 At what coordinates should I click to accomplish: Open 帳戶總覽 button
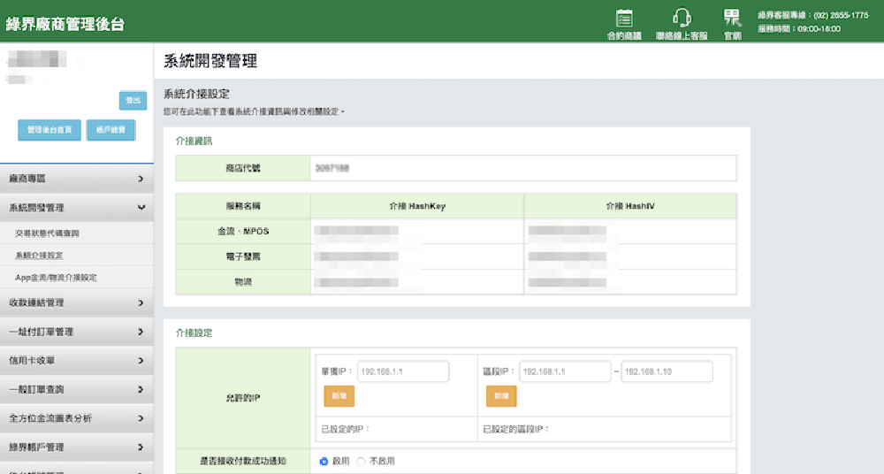tap(110, 130)
